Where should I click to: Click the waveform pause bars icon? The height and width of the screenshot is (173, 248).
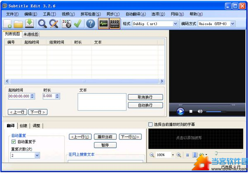coord(187,155)
